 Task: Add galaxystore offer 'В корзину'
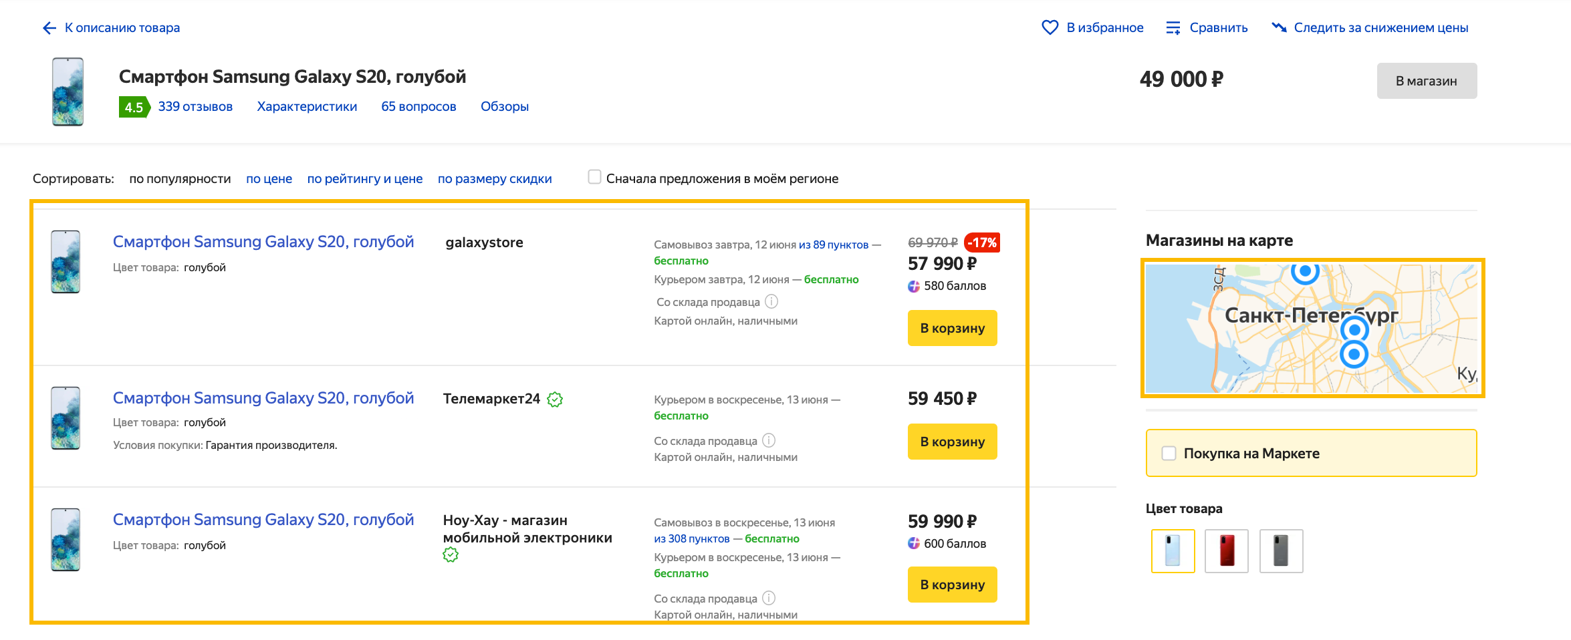(952, 328)
